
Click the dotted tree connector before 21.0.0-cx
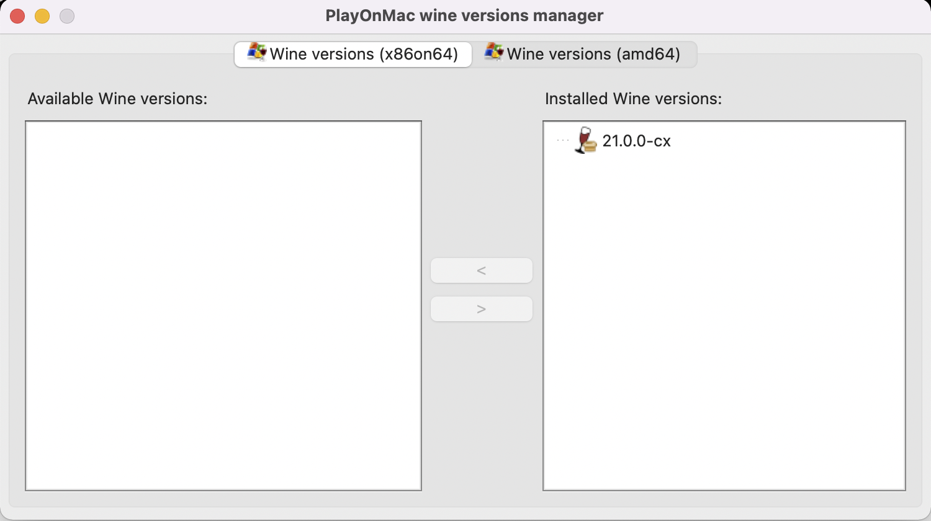pos(562,141)
